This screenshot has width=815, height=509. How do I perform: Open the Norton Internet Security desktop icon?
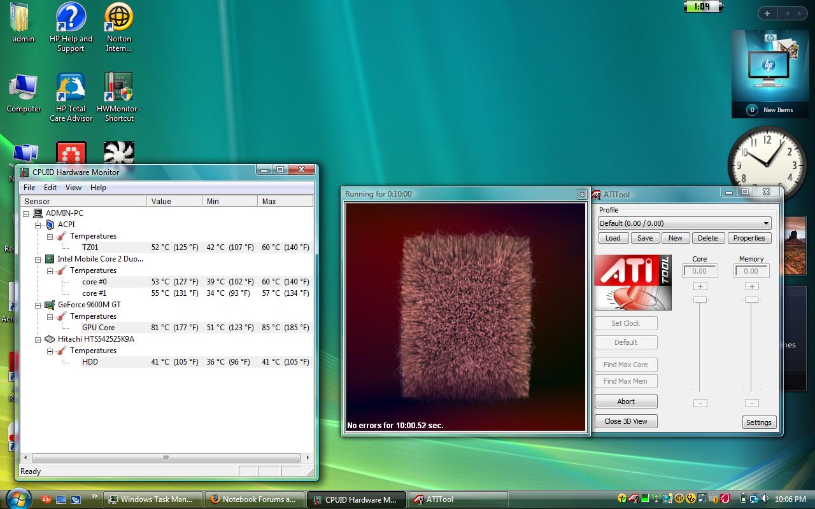click(118, 19)
